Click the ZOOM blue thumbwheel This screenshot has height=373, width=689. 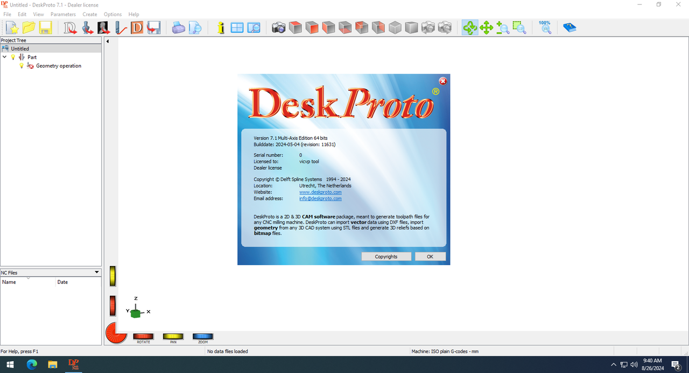203,336
